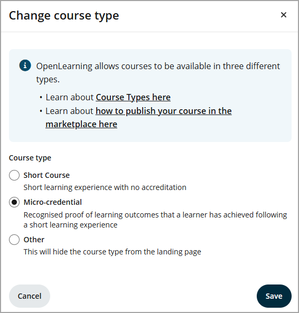Image resolution: width=299 pixels, height=313 pixels.
Task: Click 'Learn about' text before Course Types
Action: (70, 98)
